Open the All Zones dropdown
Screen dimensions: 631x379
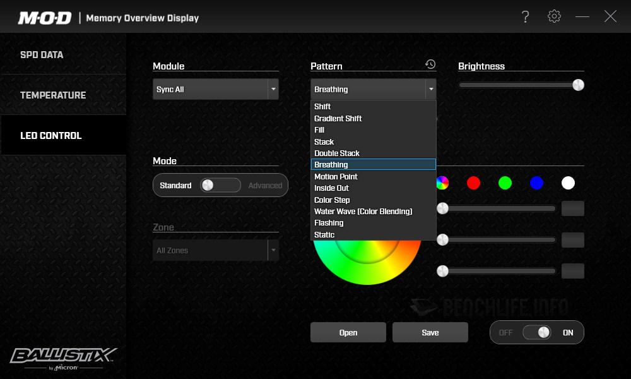(x=215, y=251)
